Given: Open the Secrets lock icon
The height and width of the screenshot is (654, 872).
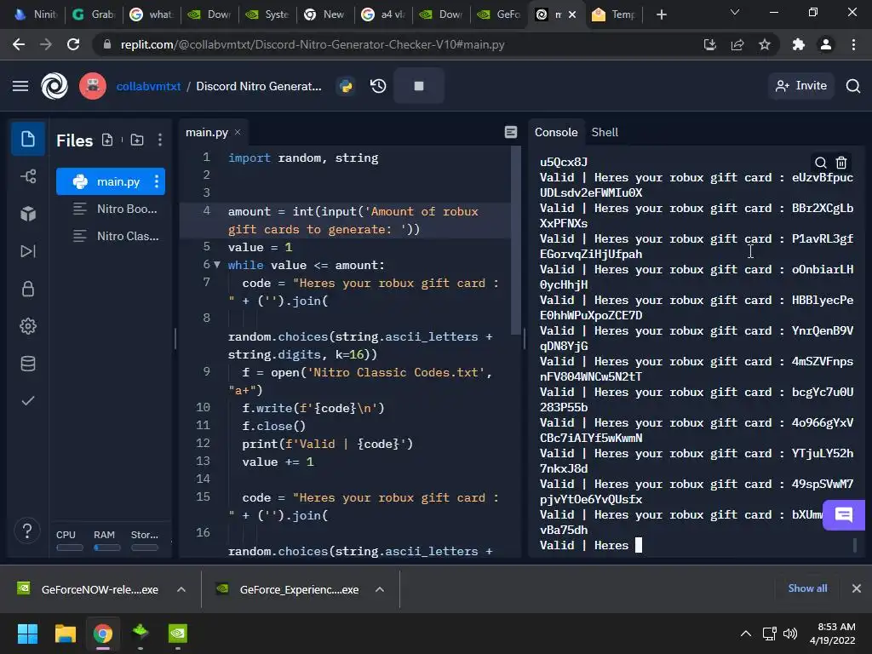Looking at the screenshot, I should [x=28, y=289].
